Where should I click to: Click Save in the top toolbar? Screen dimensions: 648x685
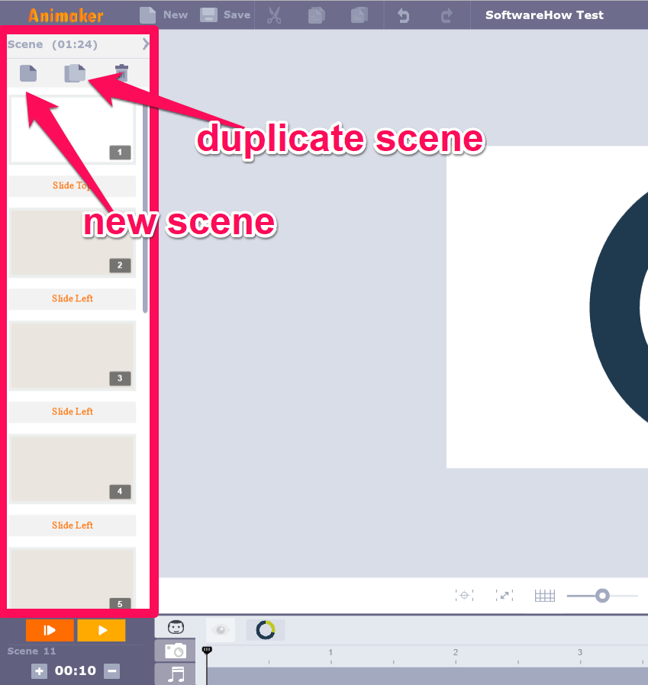(x=225, y=14)
